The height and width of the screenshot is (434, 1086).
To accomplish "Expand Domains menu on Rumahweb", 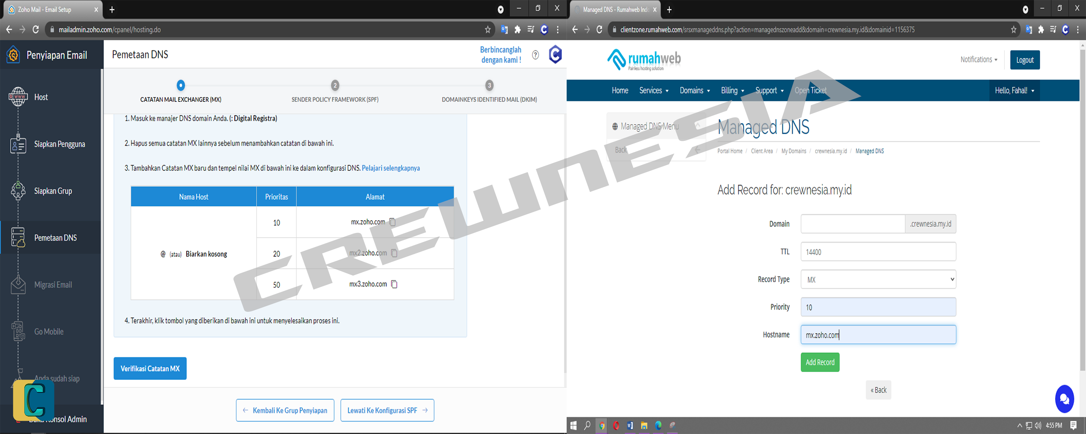I will [695, 91].
